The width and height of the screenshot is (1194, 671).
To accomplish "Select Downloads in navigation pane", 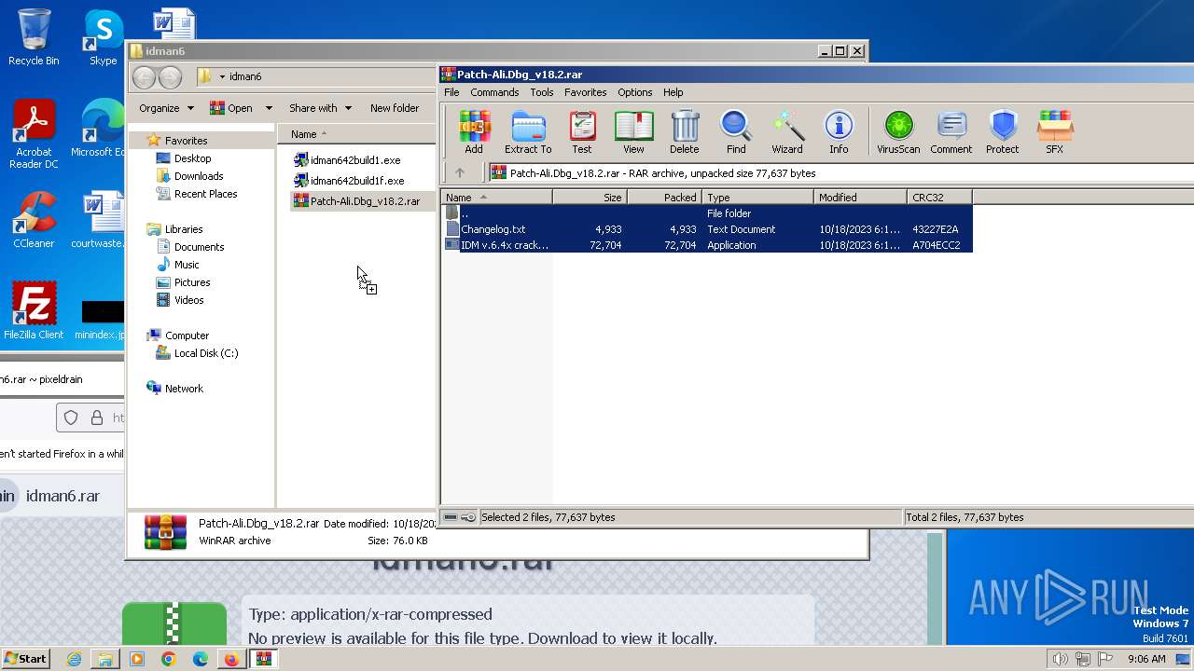I will tap(199, 176).
